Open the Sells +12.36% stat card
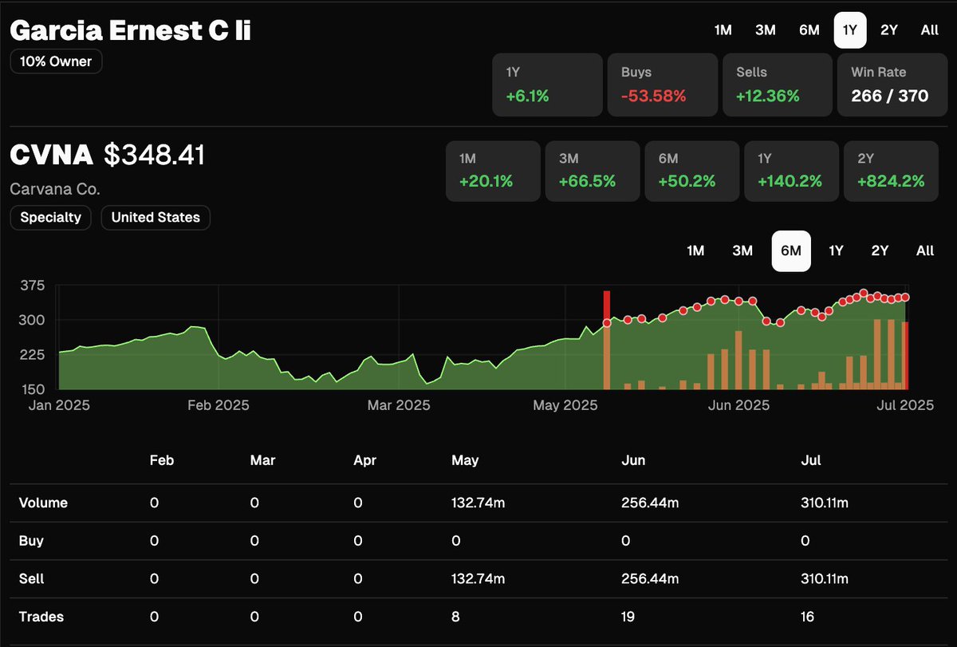Viewport: 957px width, 647px height. (x=777, y=85)
